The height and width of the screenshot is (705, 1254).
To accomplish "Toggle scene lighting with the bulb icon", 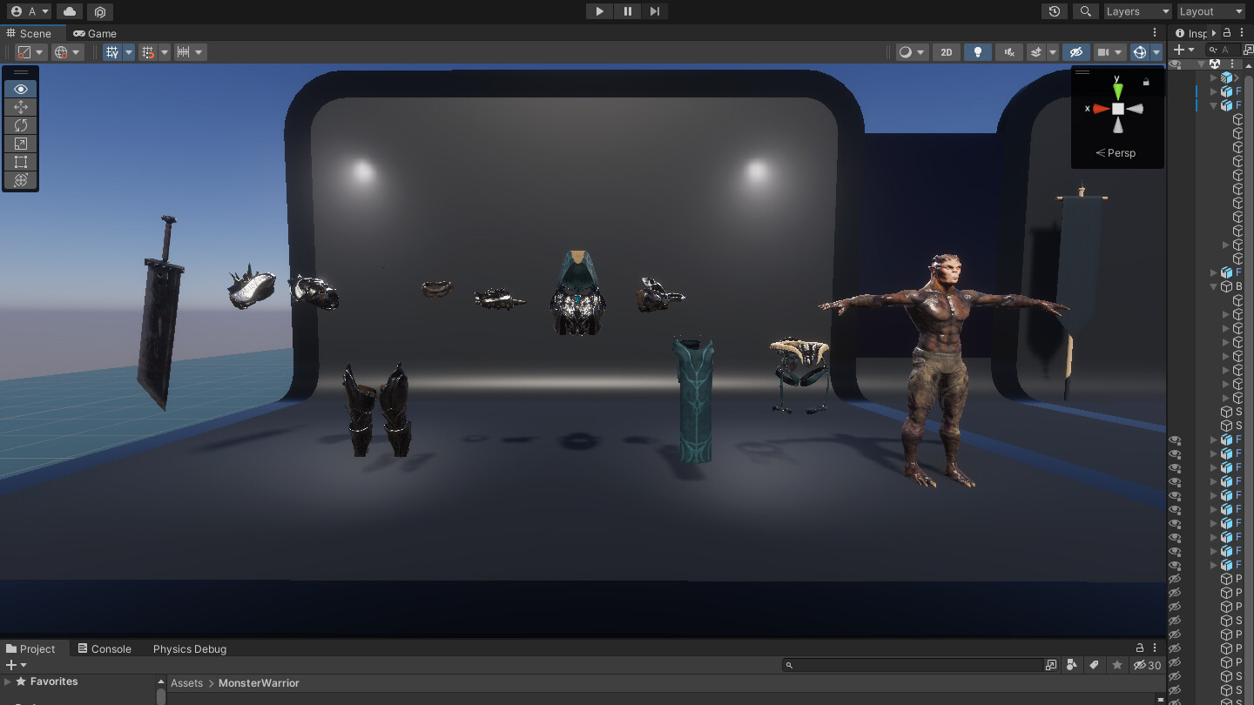I will click(977, 52).
